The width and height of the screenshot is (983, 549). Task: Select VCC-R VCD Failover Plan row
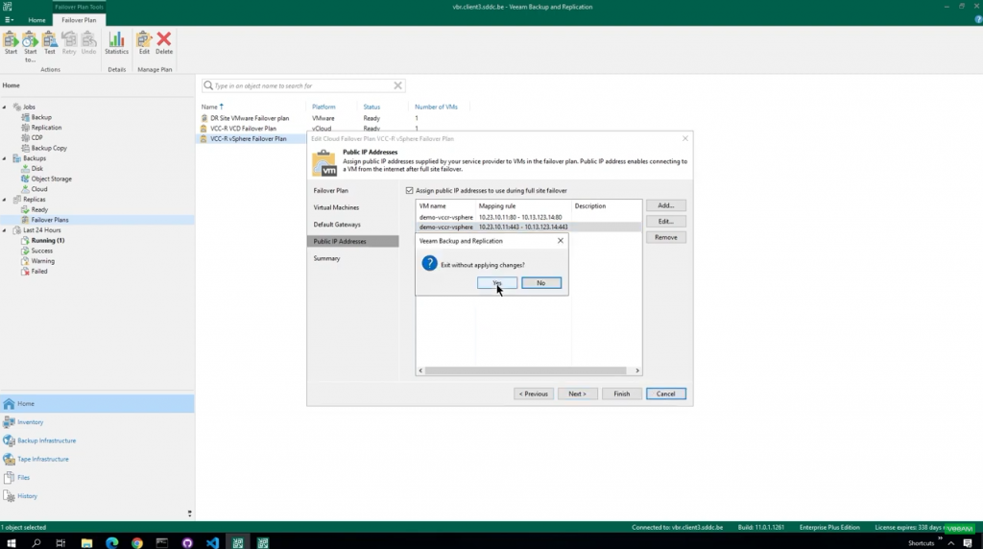pos(243,129)
